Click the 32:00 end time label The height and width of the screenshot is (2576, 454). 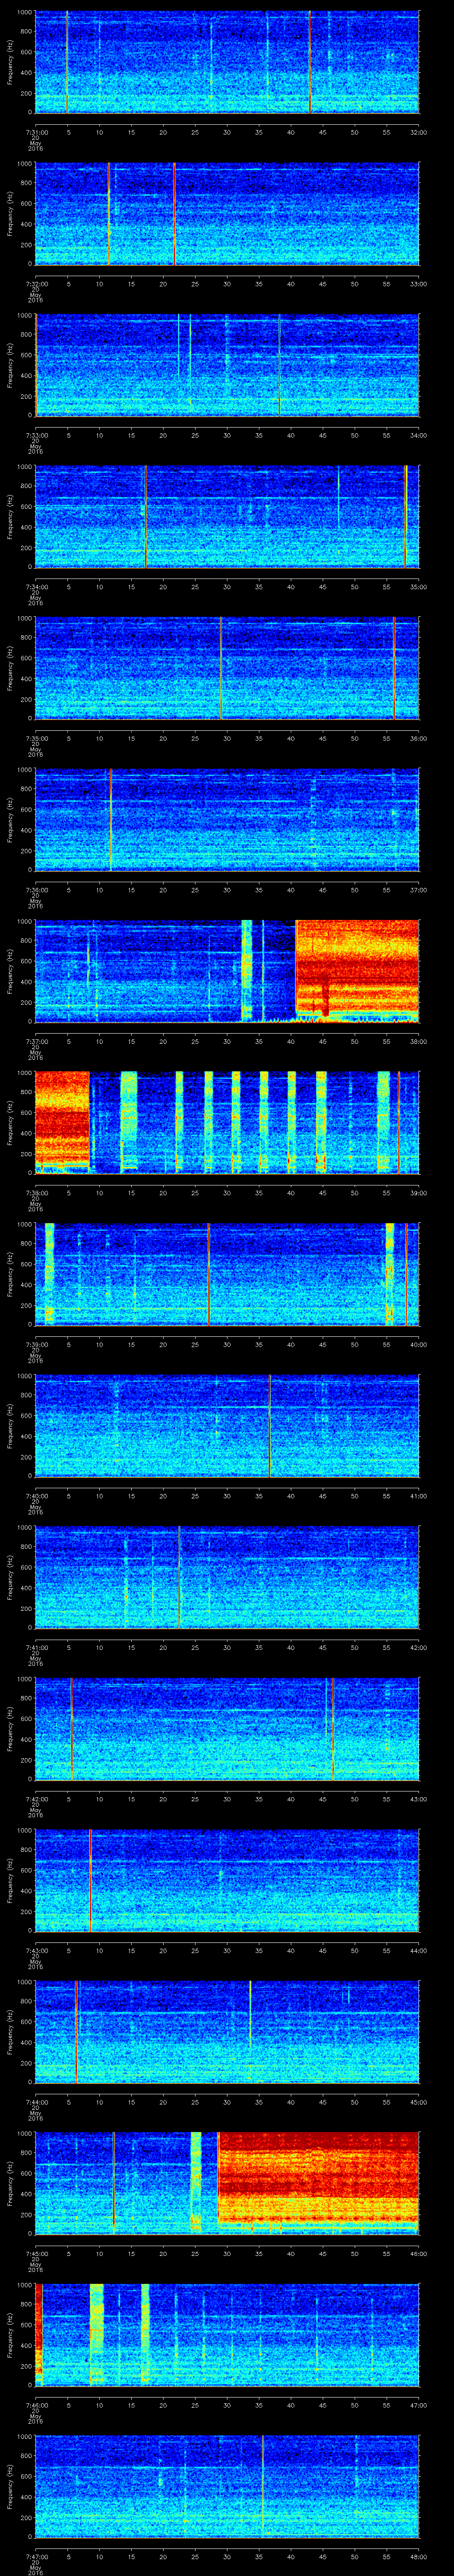[418, 132]
